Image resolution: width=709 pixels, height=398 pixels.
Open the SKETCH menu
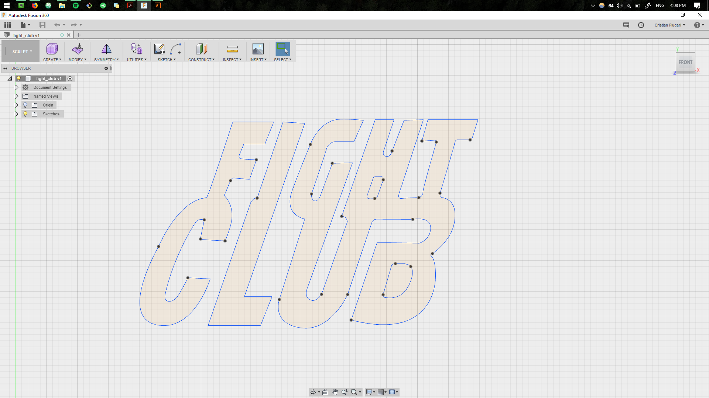point(167,60)
